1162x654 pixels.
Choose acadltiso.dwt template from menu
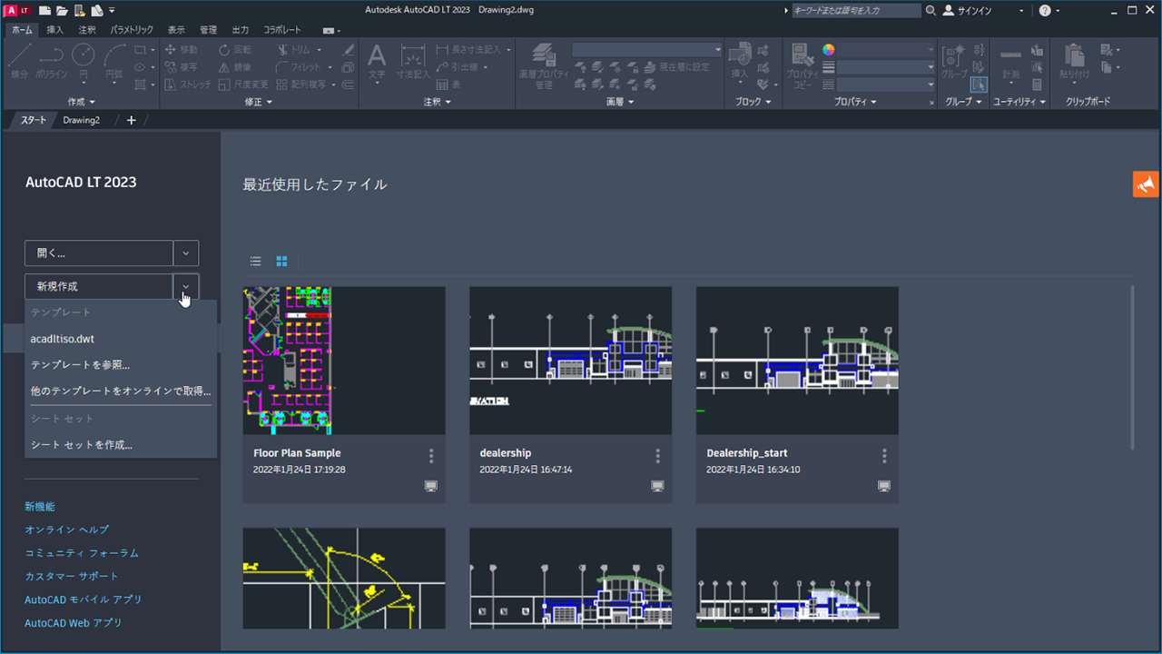[121, 339]
